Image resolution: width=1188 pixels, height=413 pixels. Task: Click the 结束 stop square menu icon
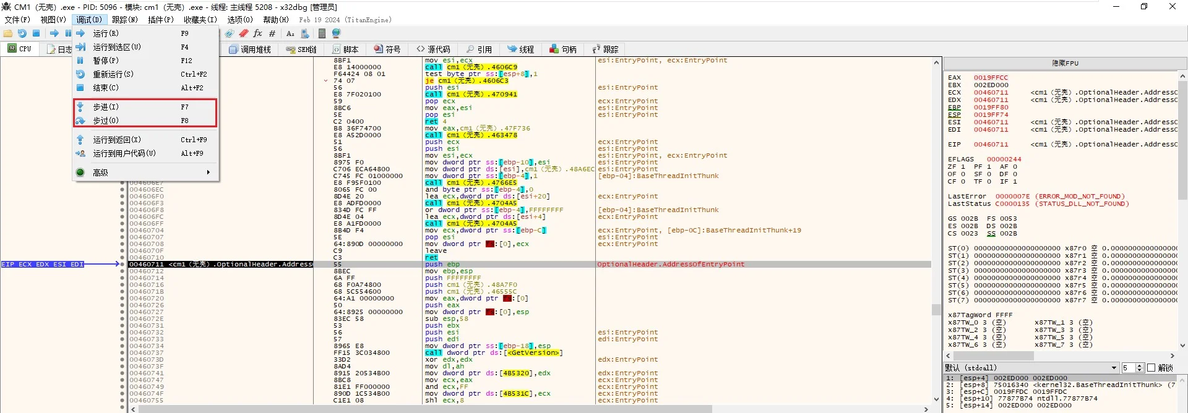coord(80,88)
